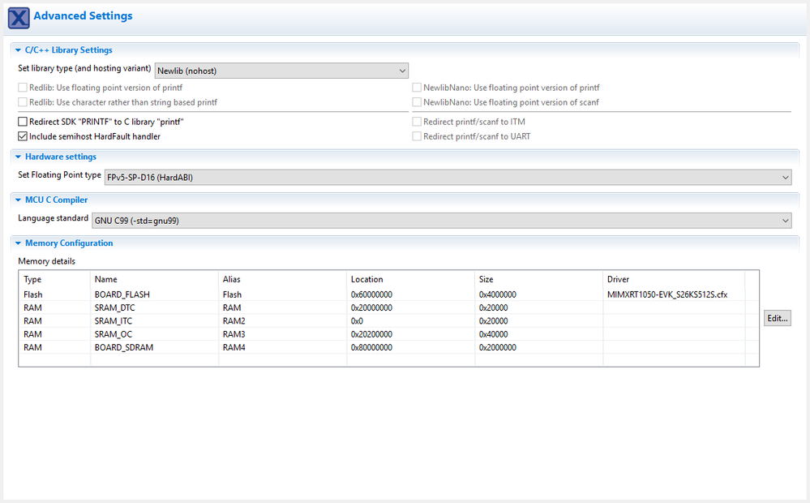The width and height of the screenshot is (810, 503).
Task: Click the Location column header
Action: 411,279
